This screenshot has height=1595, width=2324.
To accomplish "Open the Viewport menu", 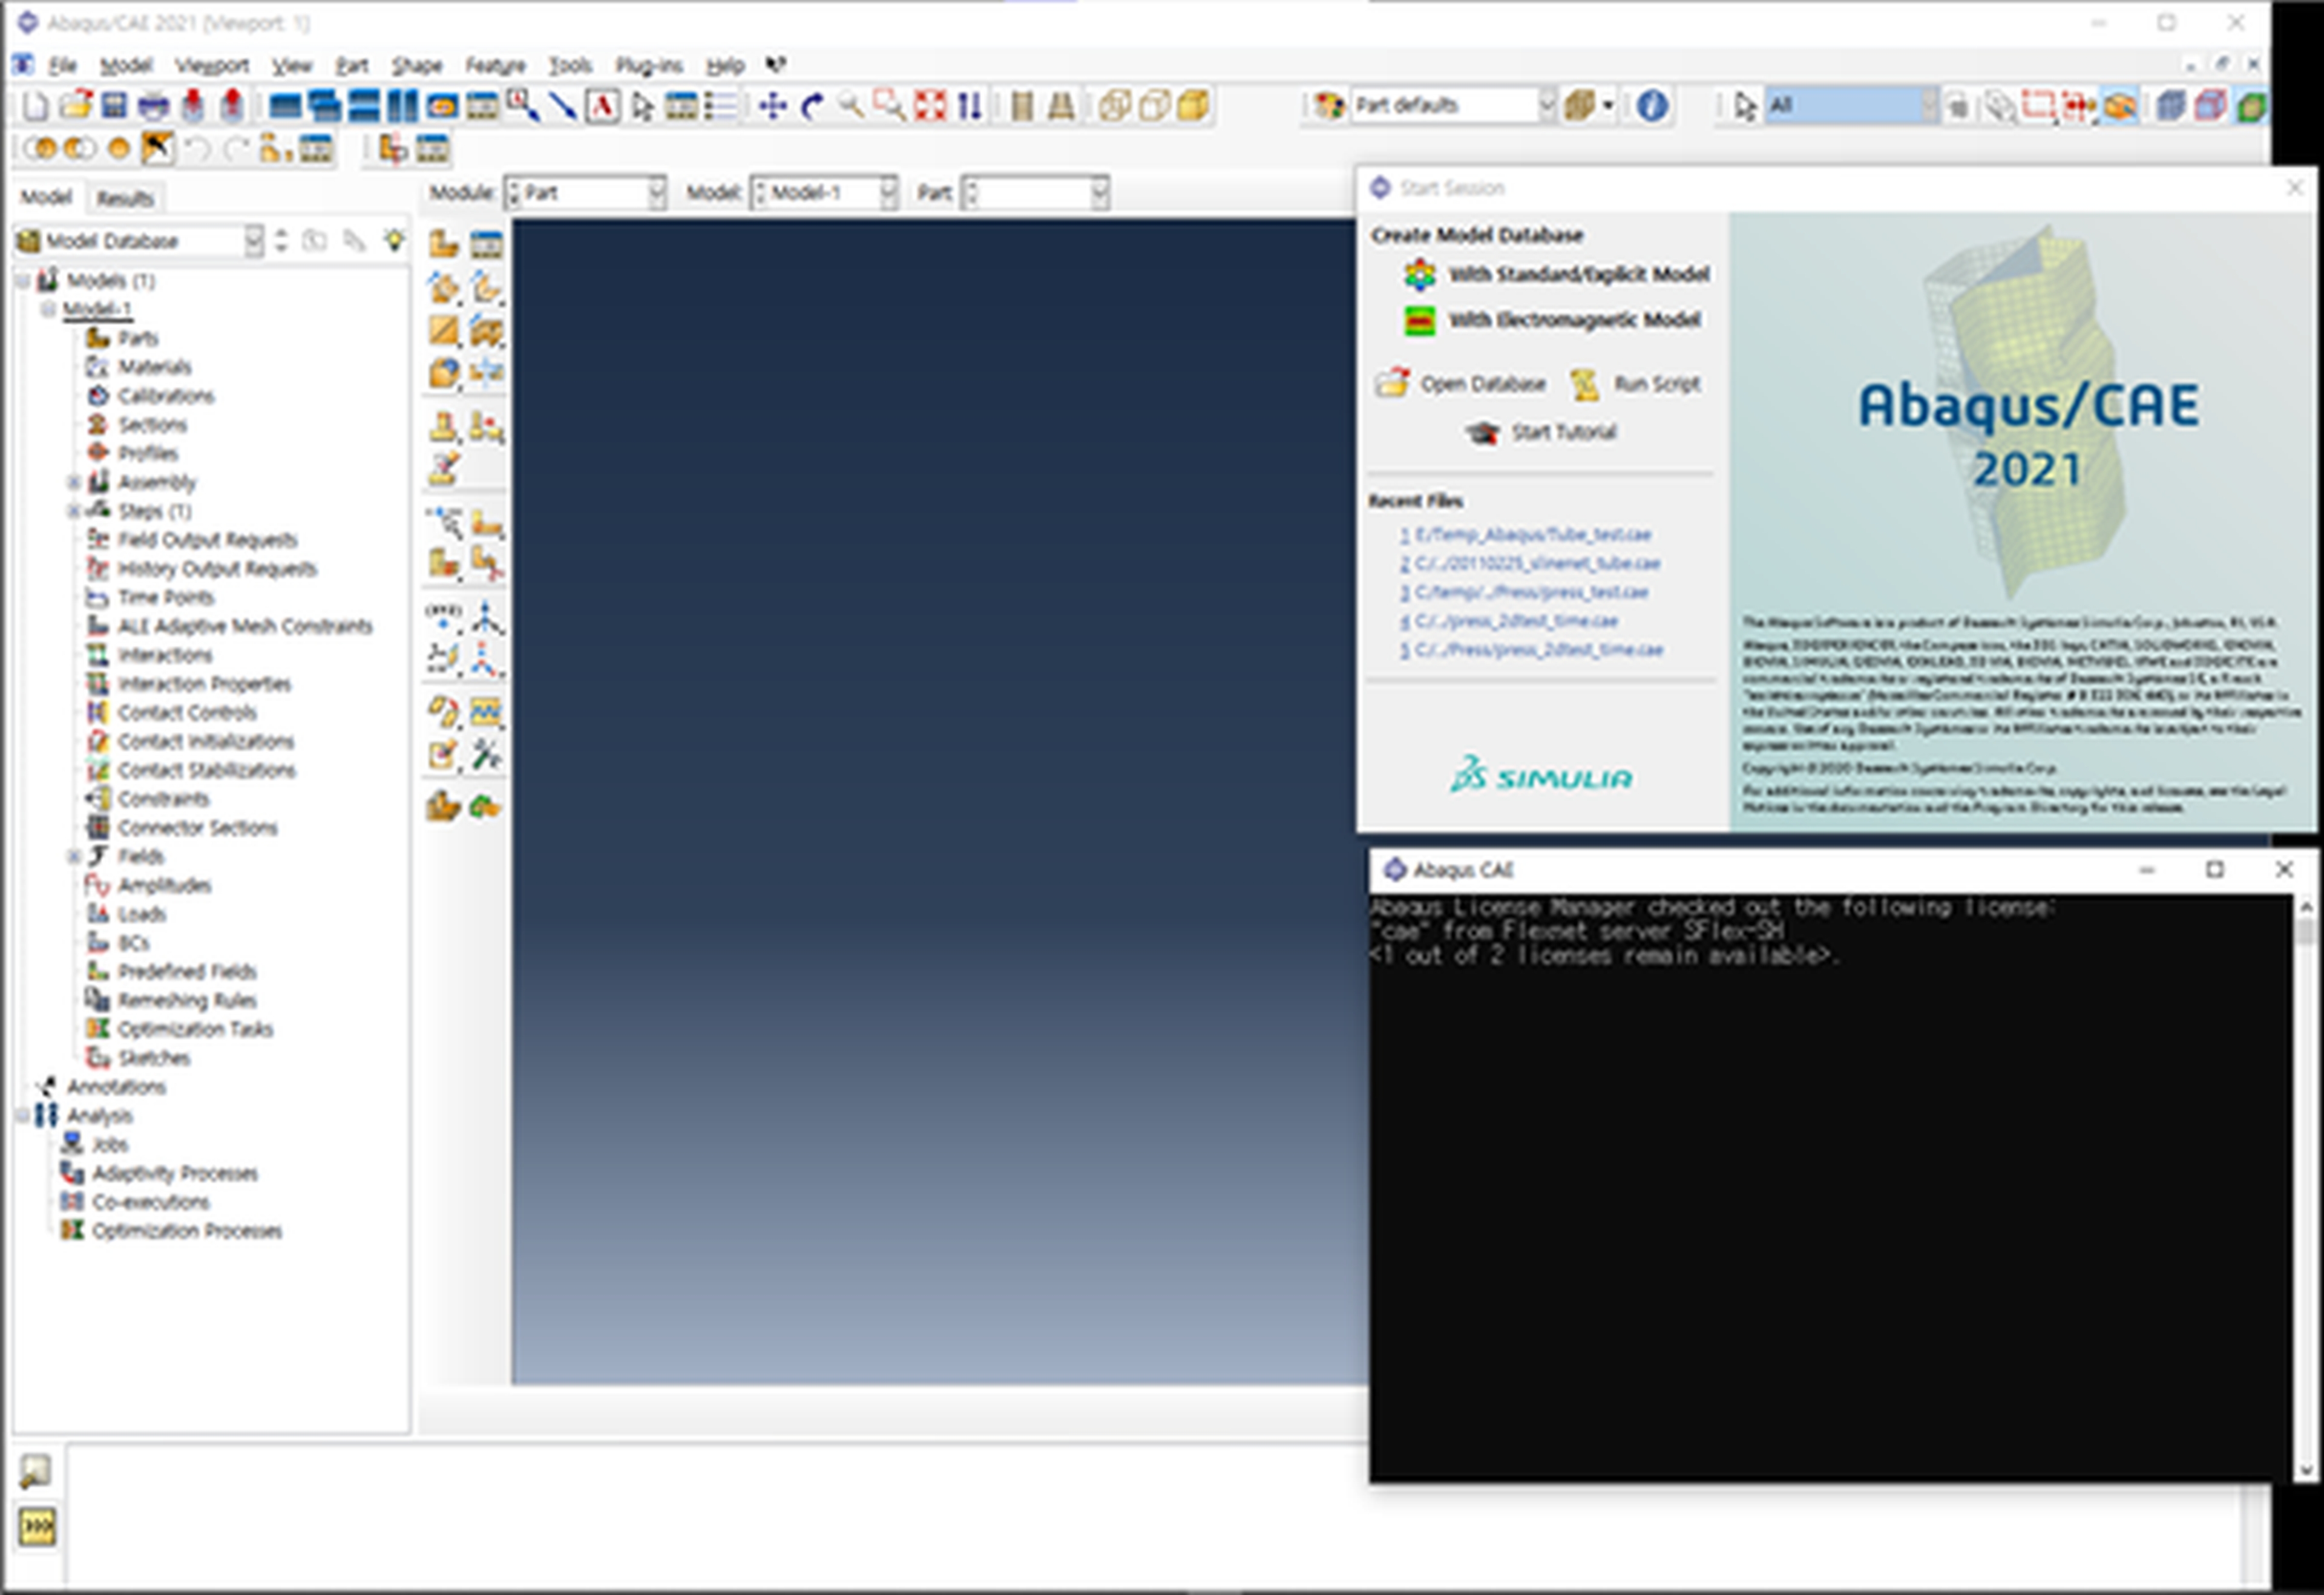I will coord(212,65).
